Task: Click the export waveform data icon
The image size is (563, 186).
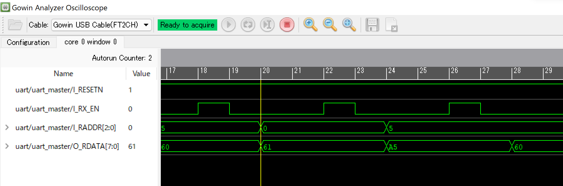Action: pos(391,25)
